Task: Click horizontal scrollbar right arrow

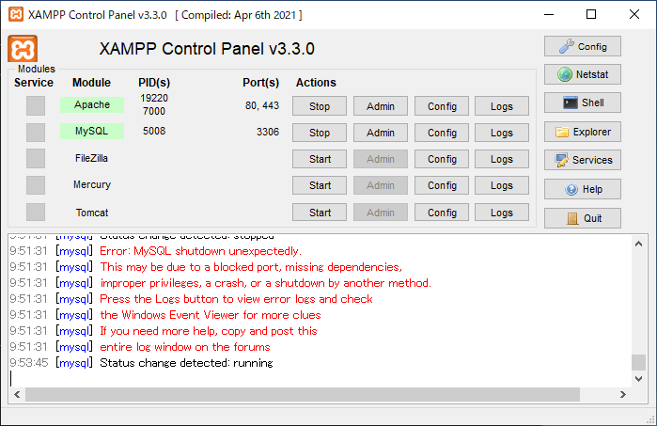Action: (623, 394)
